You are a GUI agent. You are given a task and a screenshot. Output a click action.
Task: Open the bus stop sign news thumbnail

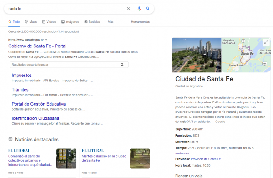coord(66,158)
